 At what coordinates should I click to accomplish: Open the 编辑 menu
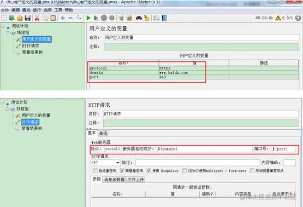(x=15, y=10)
